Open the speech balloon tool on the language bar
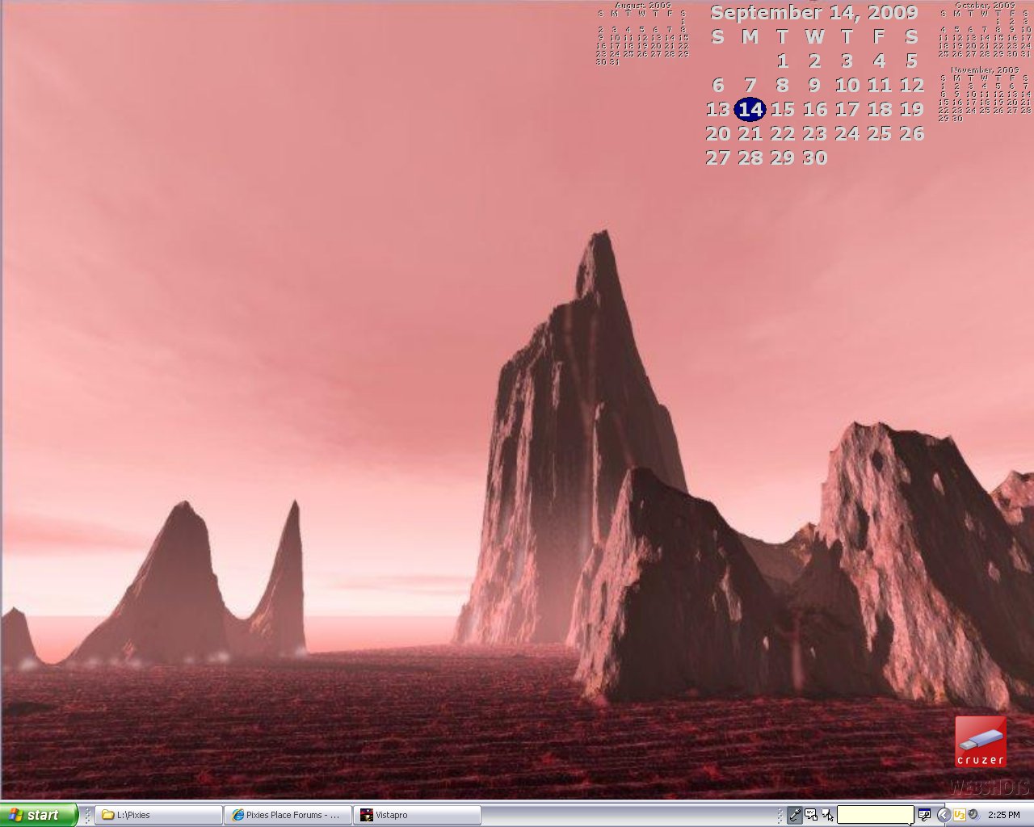The image size is (1034, 827). click(x=811, y=815)
